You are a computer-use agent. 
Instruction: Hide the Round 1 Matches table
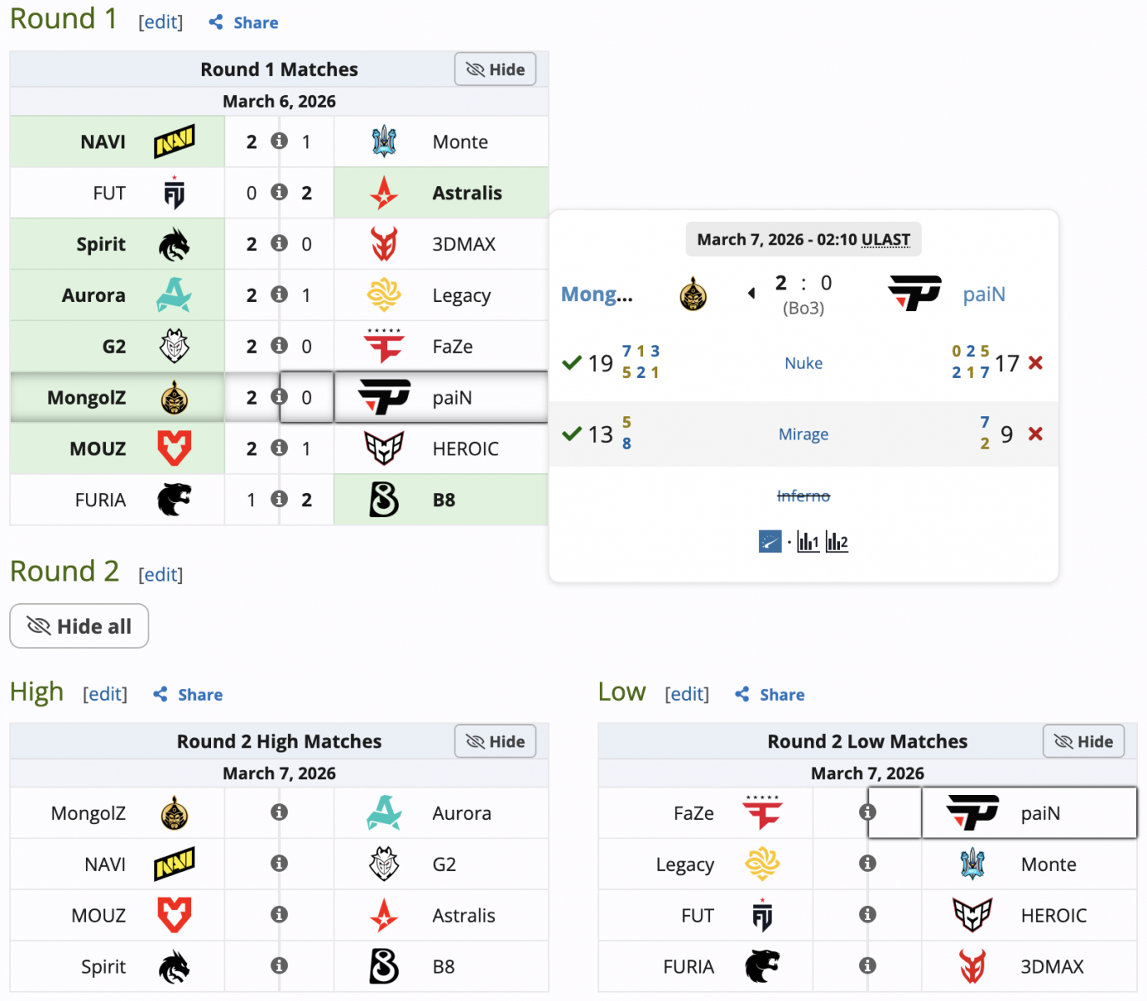click(496, 69)
